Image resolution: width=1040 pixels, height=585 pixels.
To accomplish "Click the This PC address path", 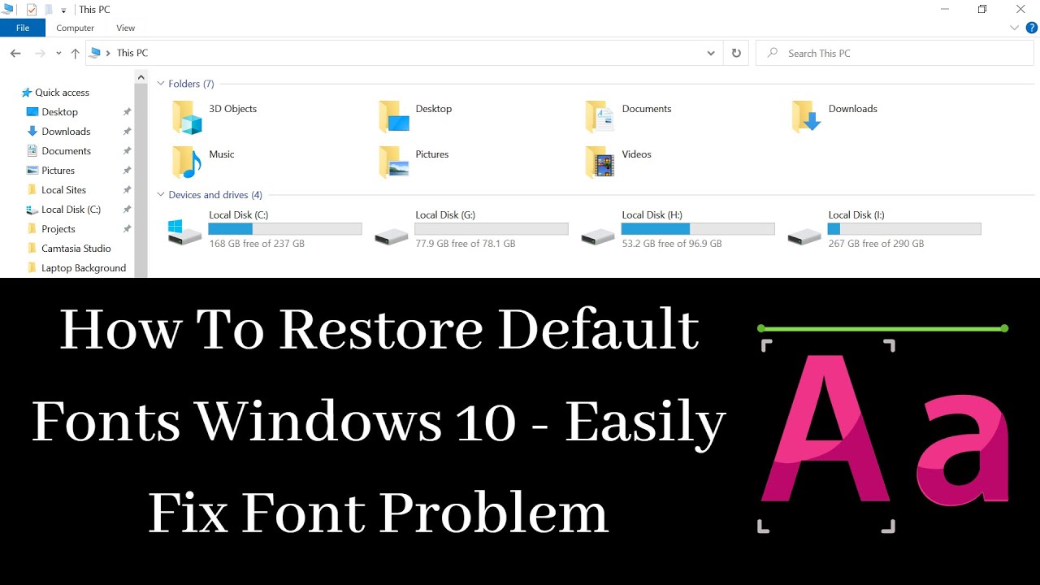I will (x=132, y=53).
